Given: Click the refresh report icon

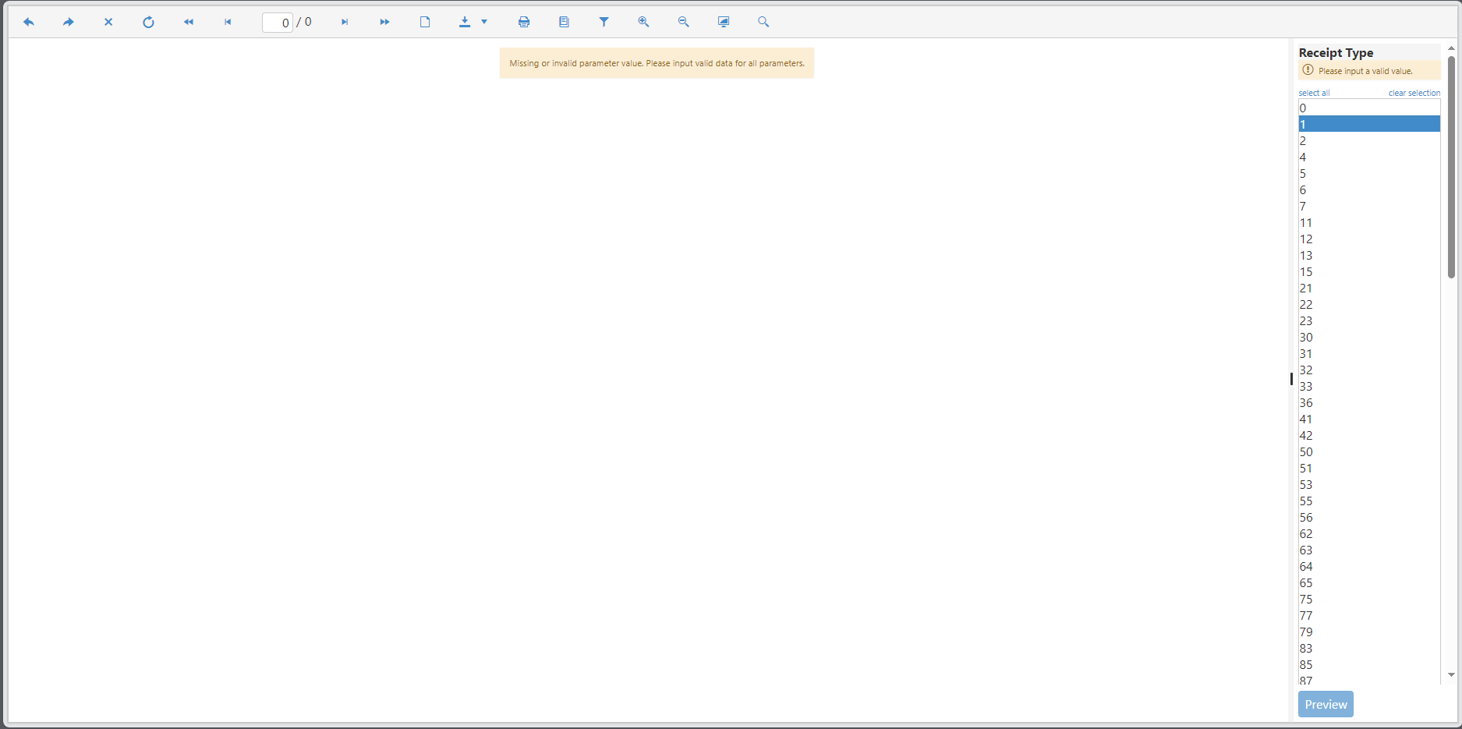Looking at the screenshot, I should pyautogui.click(x=148, y=22).
